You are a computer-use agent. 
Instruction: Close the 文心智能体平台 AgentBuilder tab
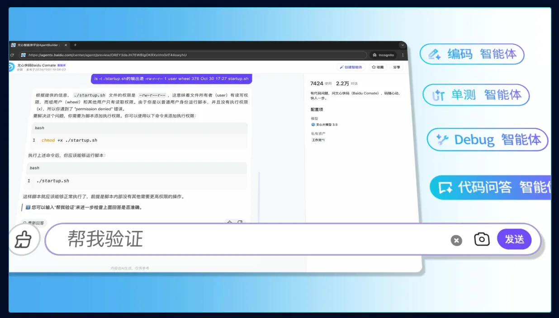click(66, 45)
